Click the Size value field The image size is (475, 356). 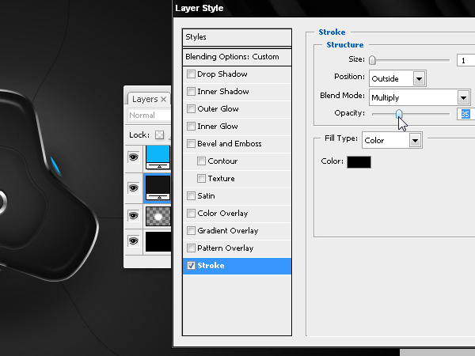466,60
